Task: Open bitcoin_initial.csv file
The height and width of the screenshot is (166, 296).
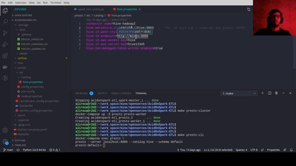Action: 32,39
